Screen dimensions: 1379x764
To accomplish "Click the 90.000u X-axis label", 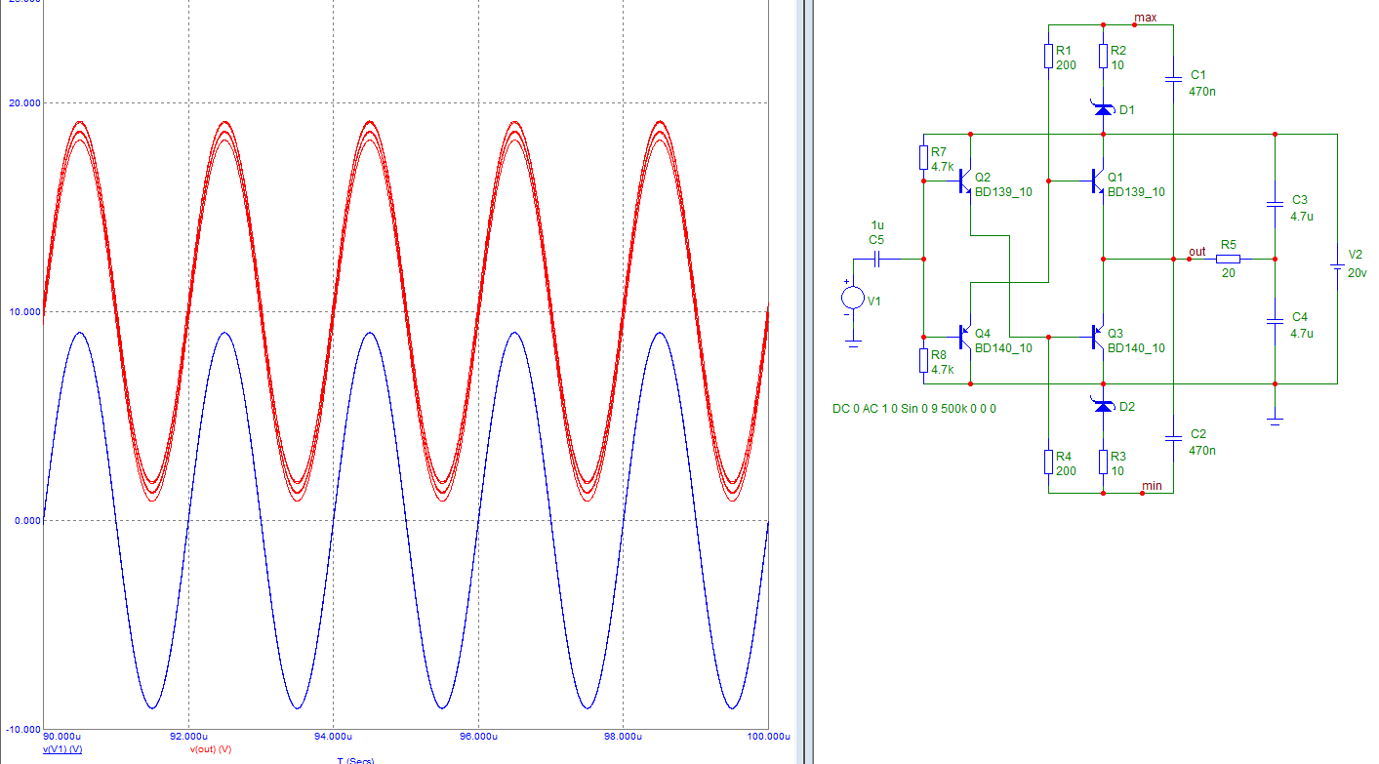I will point(62,737).
